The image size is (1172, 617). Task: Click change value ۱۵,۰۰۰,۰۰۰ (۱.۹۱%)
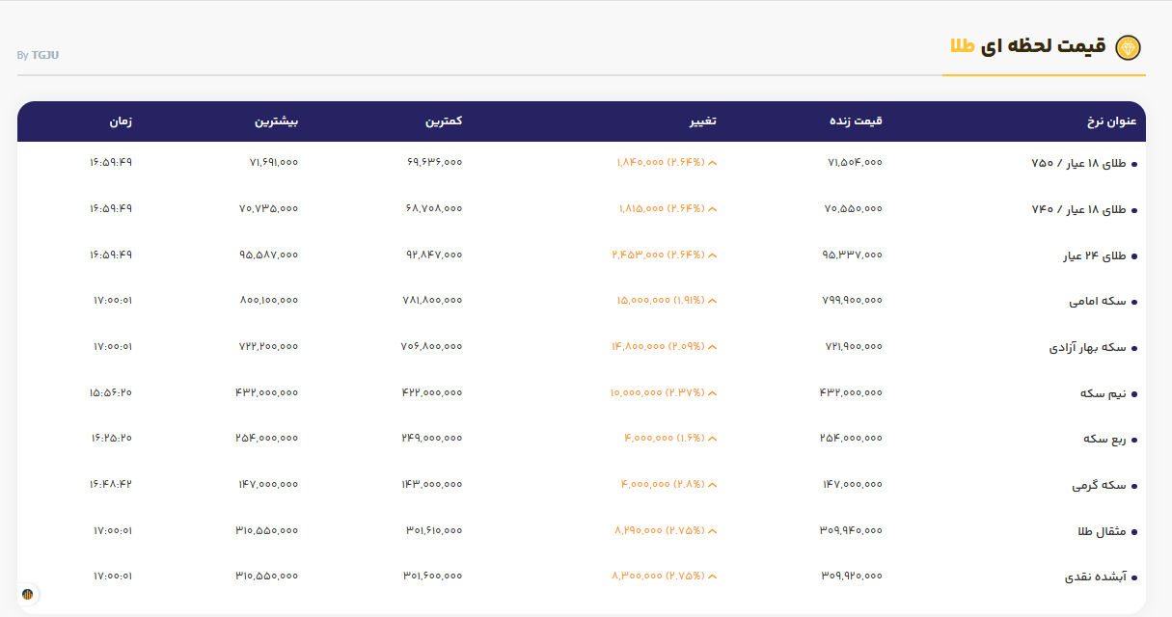point(661,301)
